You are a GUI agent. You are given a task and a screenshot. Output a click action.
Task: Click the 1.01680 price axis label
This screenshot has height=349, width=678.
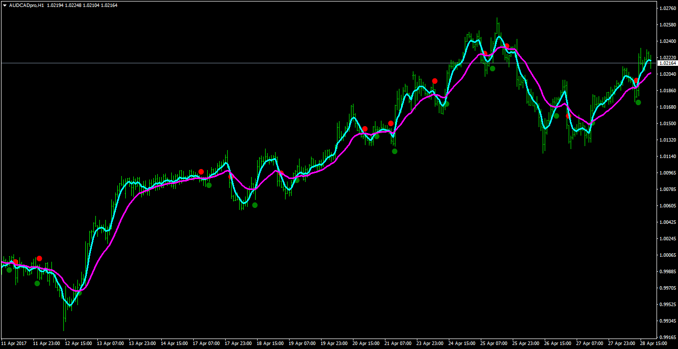(x=668, y=107)
